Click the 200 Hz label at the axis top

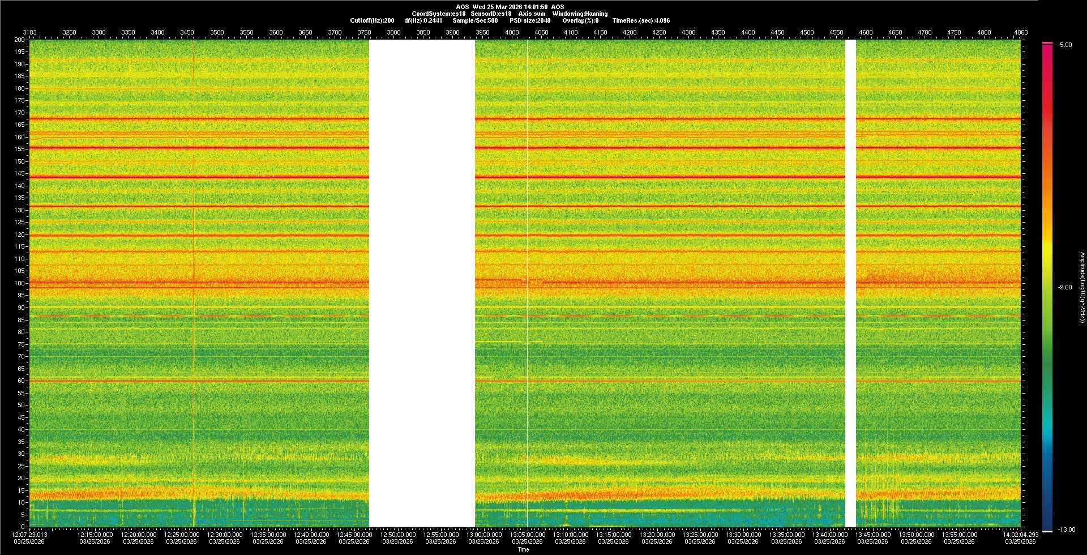[x=20, y=40]
